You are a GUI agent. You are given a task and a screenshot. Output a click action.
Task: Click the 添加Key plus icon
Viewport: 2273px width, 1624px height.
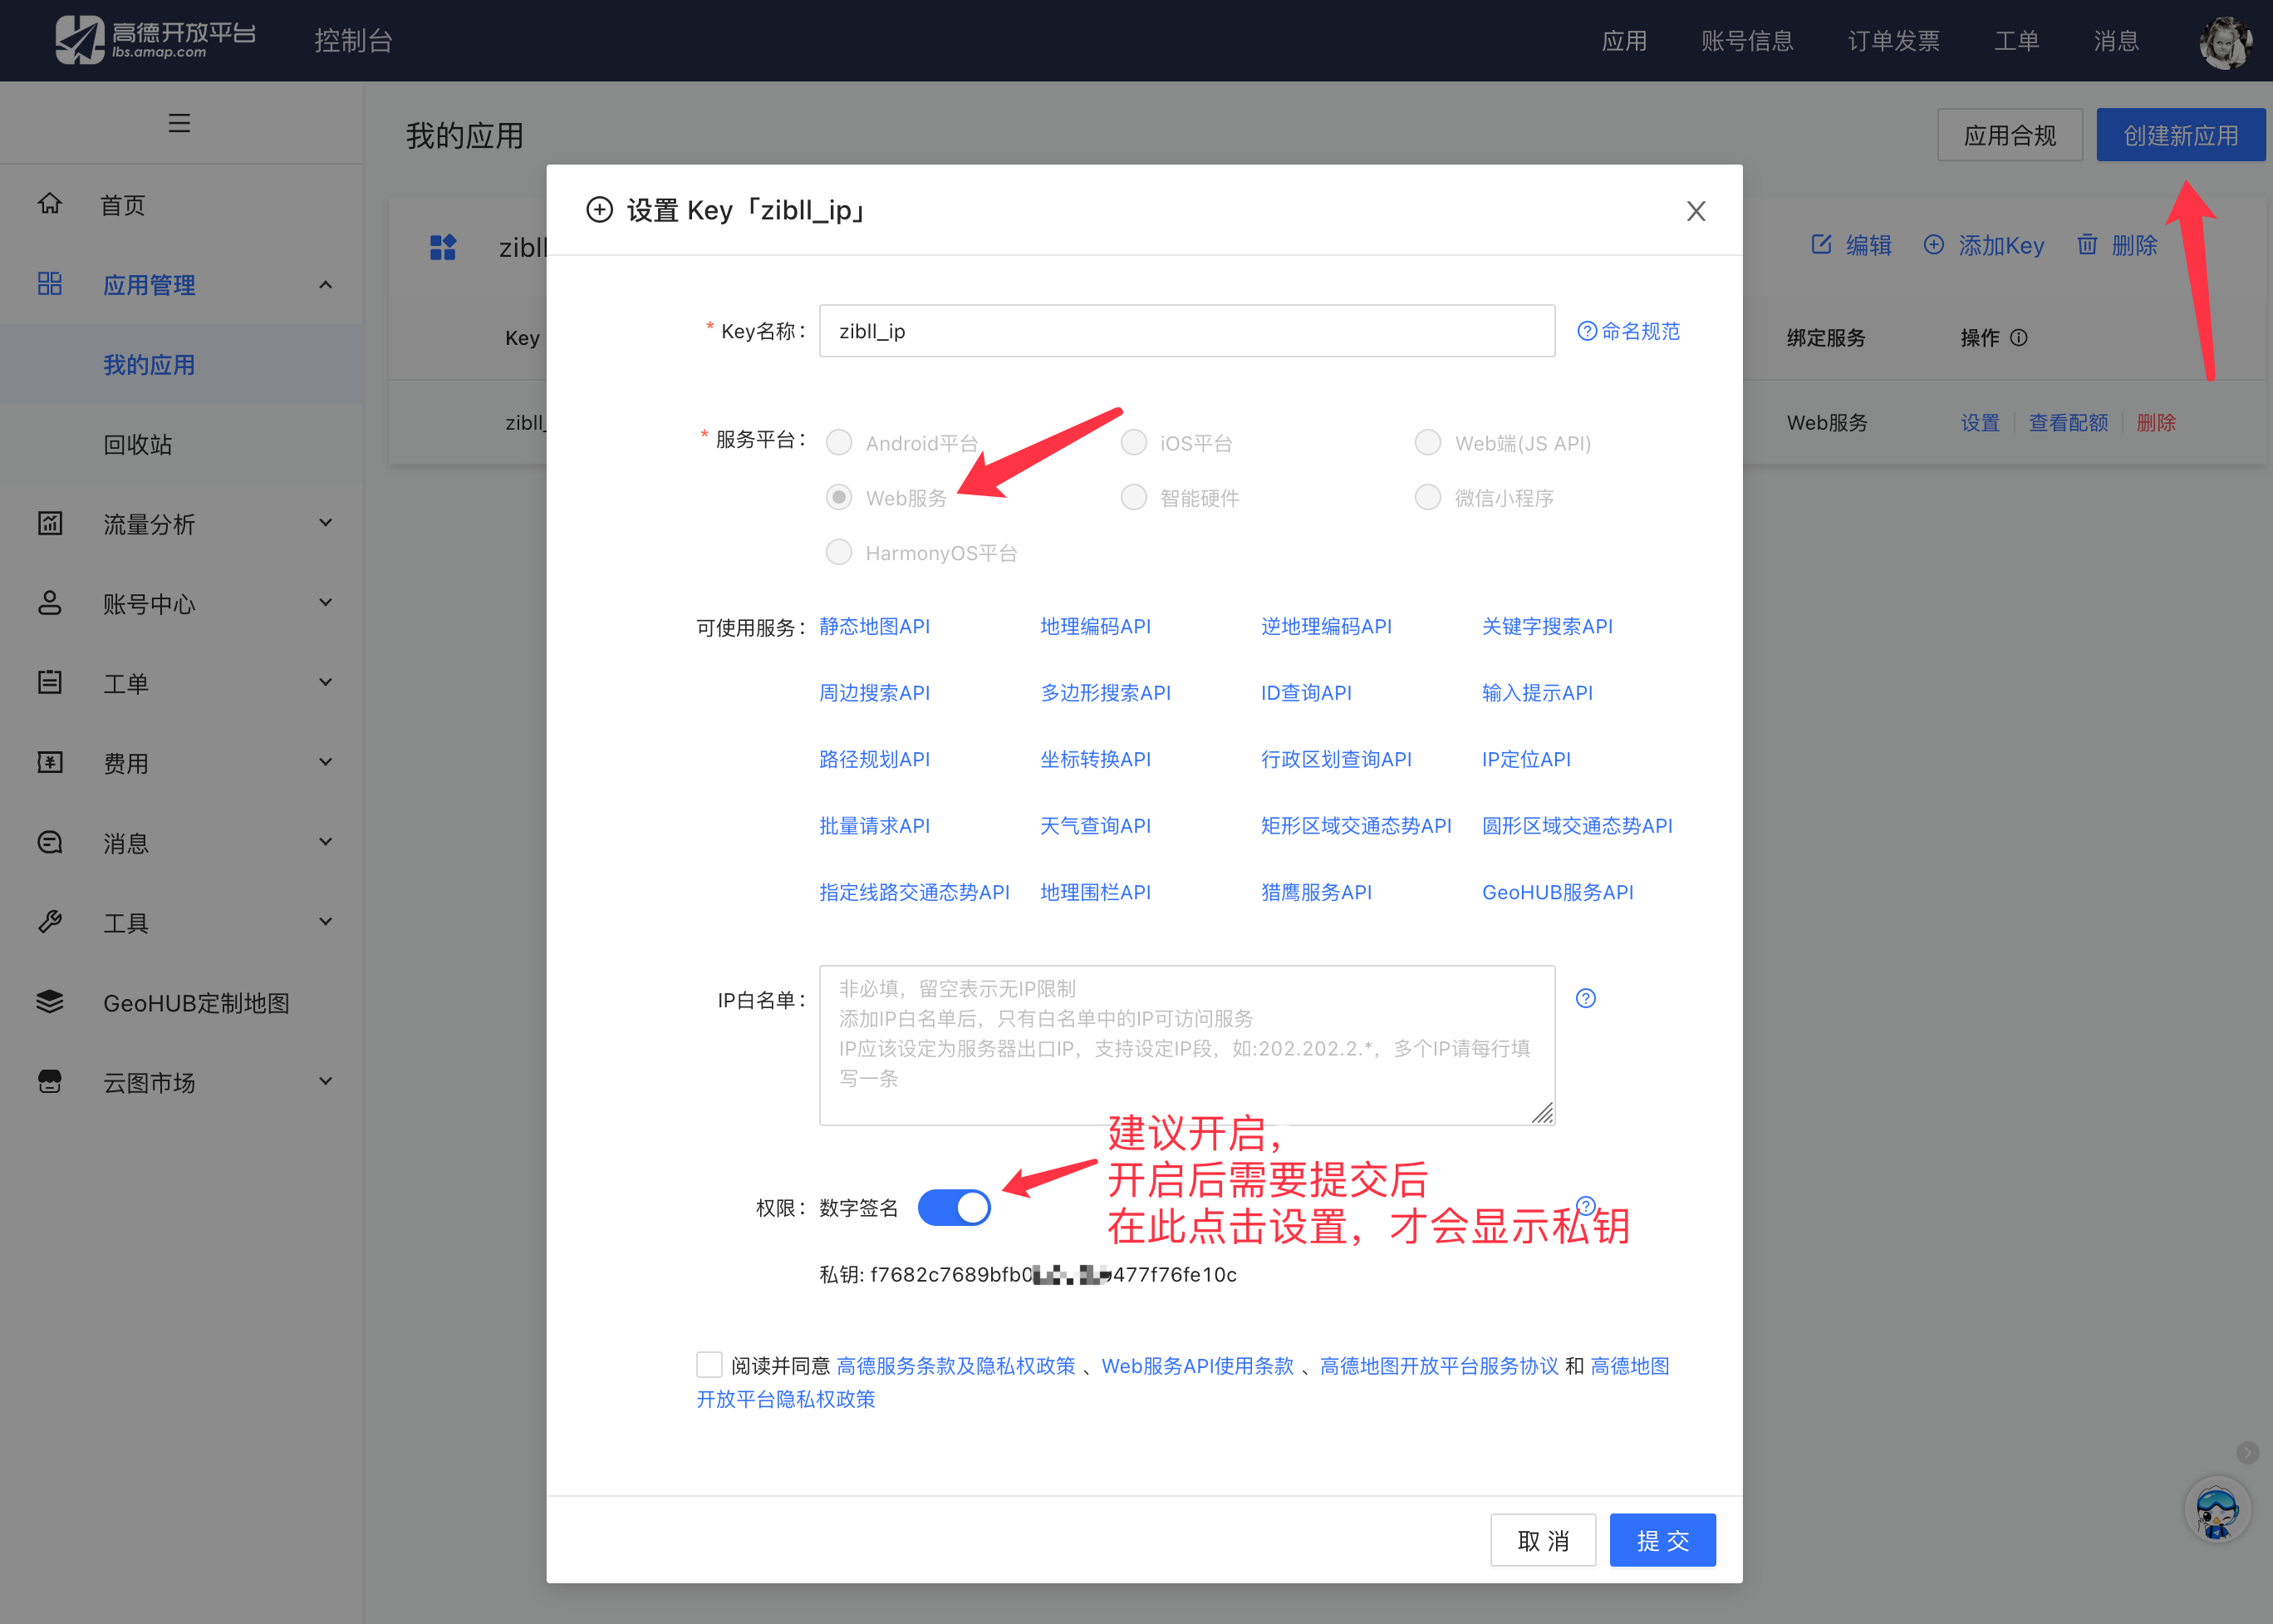click(x=1933, y=245)
